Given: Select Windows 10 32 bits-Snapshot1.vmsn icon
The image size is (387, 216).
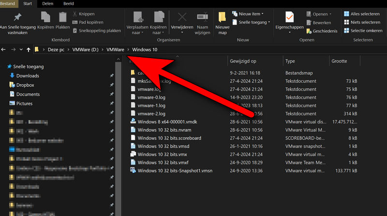Looking at the screenshot, I should [x=133, y=170].
